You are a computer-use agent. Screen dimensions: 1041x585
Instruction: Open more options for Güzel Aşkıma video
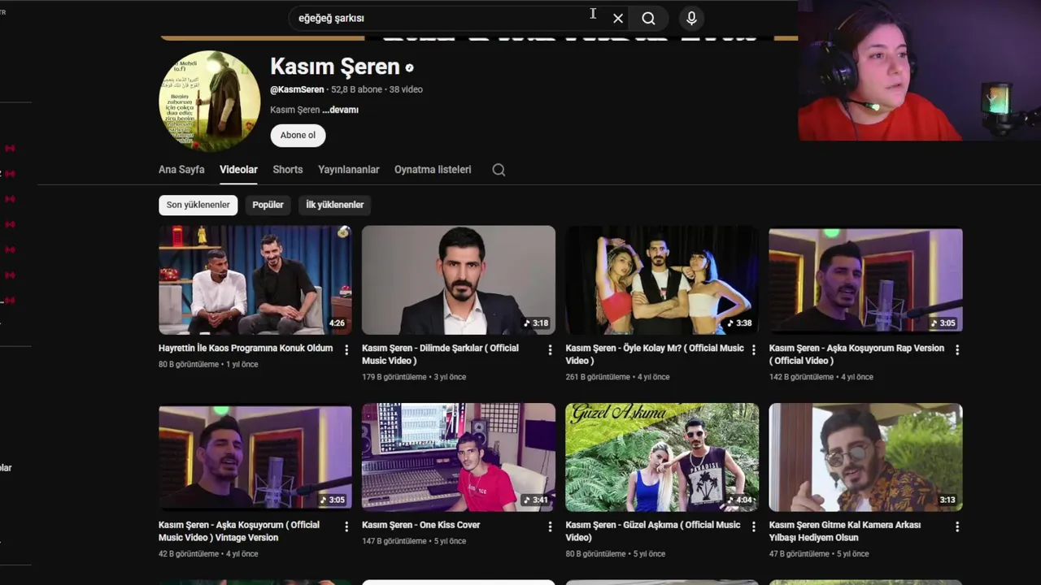[753, 526]
